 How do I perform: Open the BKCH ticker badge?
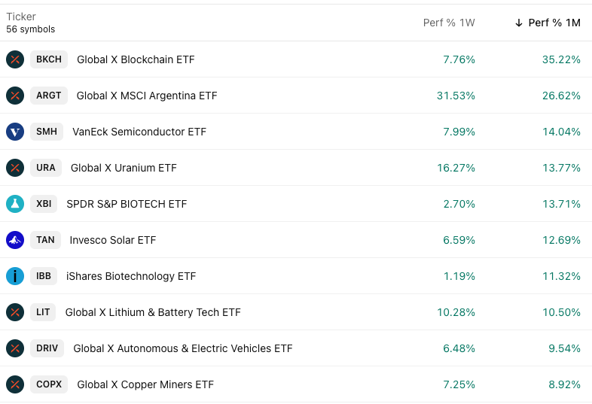coord(49,59)
